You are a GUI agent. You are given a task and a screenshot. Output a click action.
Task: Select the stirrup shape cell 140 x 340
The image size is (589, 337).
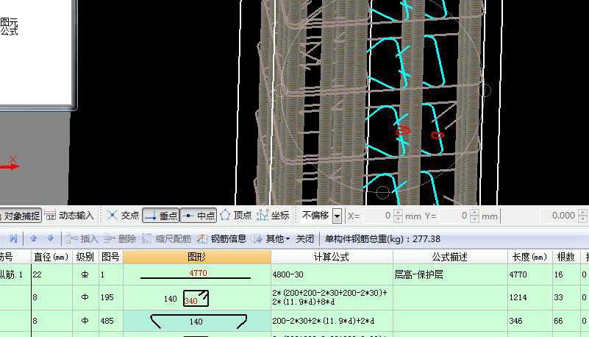[197, 297]
